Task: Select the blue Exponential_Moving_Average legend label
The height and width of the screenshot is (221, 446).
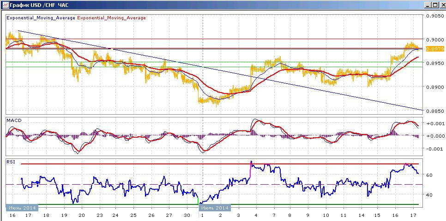Action: click(x=41, y=18)
